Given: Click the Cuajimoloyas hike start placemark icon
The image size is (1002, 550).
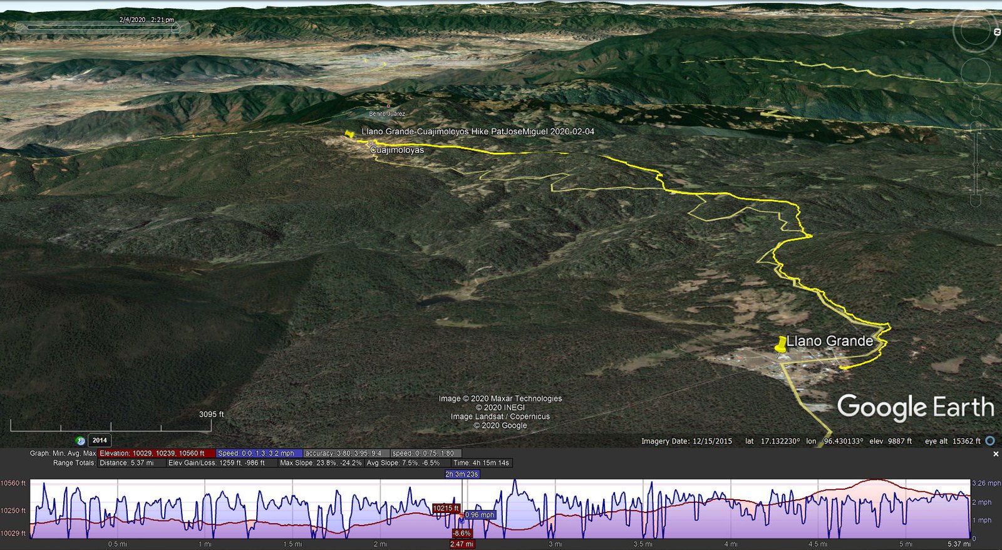Looking at the screenshot, I should point(349,134).
